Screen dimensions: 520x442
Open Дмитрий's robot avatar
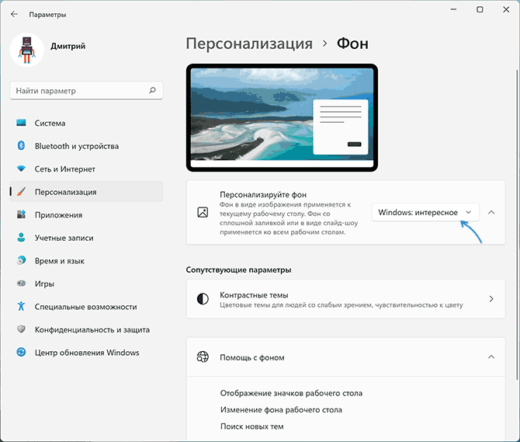coord(27,50)
